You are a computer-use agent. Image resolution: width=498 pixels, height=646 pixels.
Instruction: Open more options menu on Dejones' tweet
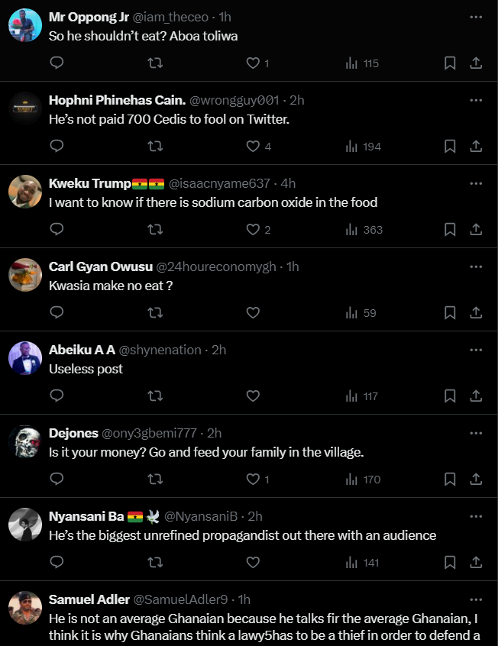pyautogui.click(x=476, y=433)
